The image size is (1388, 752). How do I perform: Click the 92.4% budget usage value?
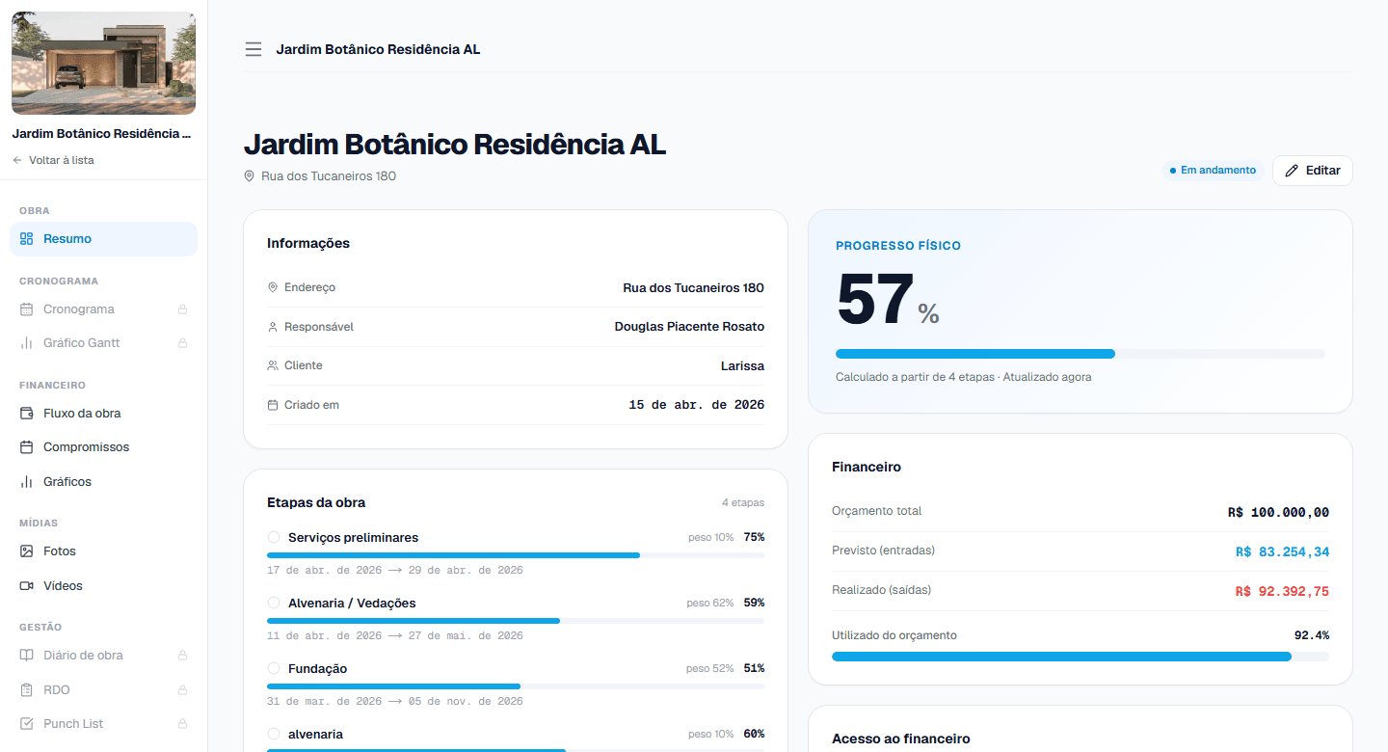click(1312, 635)
